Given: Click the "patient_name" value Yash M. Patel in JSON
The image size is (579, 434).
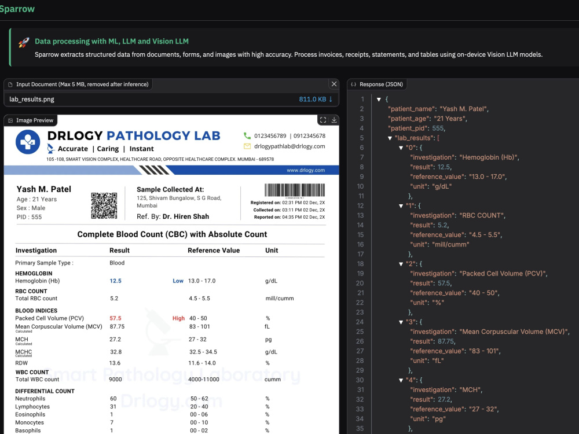Looking at the screenshot, I should coord(464,109).
